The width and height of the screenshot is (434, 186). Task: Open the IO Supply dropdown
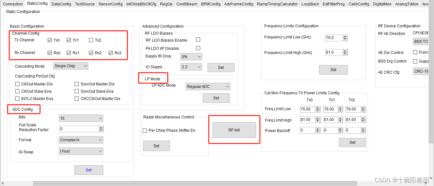click(x=191, y=67)
